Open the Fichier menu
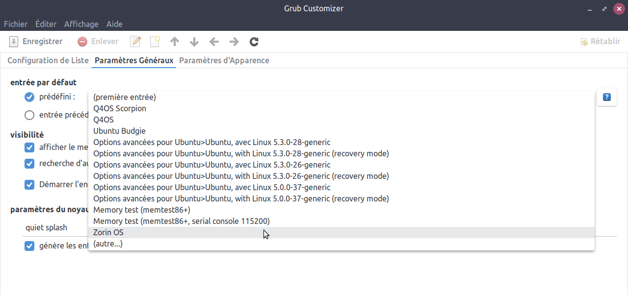Viewport: 628px width, 295px height. point(16,24)
